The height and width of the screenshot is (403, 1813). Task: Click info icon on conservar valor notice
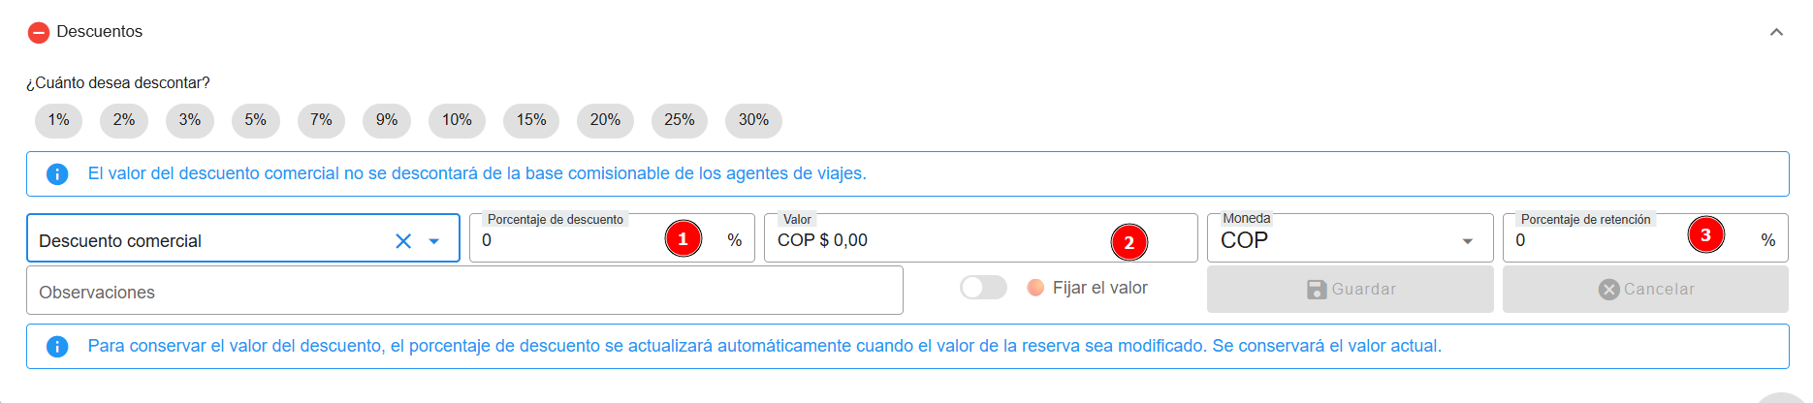57,347
